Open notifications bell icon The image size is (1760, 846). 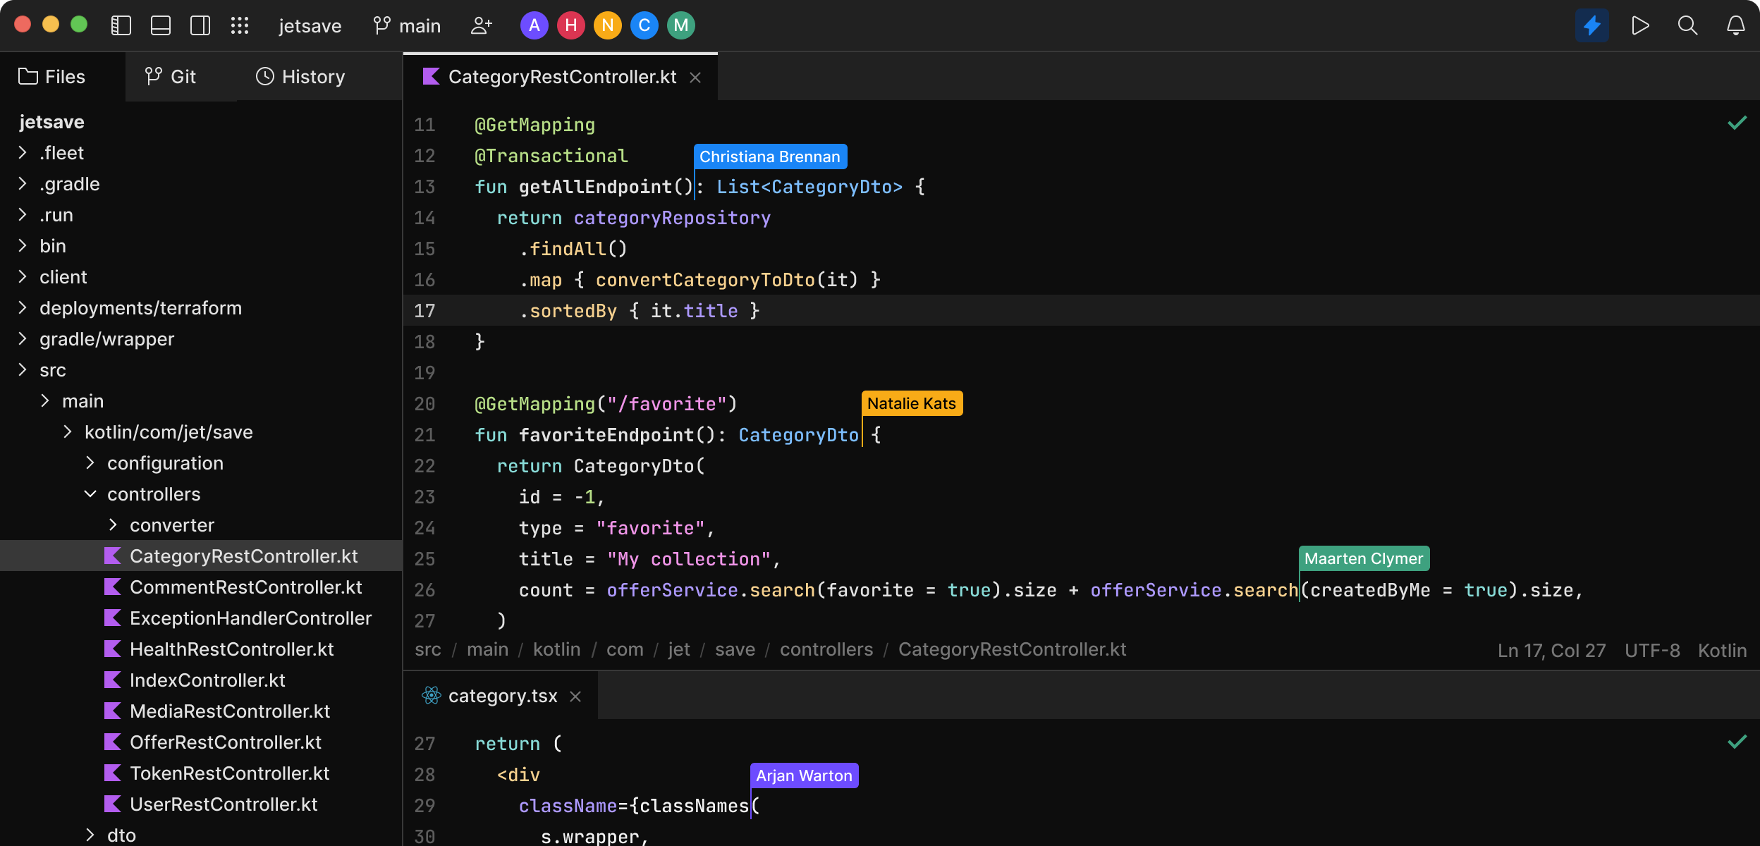click(1735, 26)
